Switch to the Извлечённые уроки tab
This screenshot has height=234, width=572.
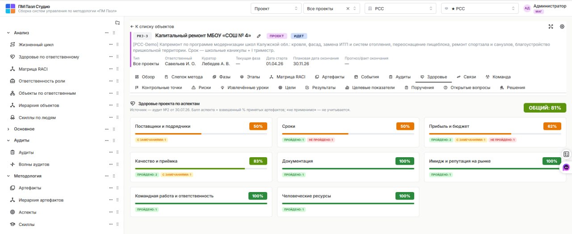244,88
